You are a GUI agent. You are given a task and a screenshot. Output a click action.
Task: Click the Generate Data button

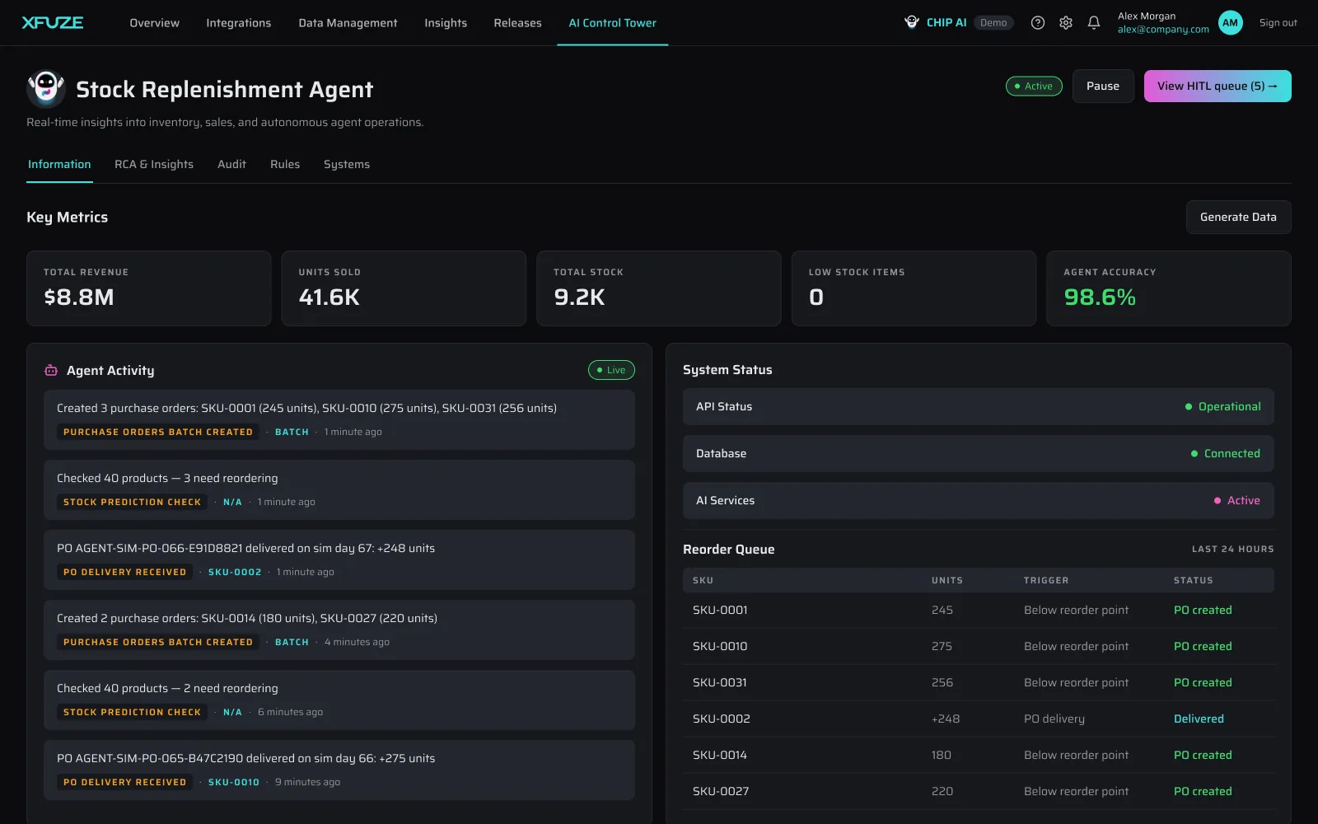pos(1238,217)
